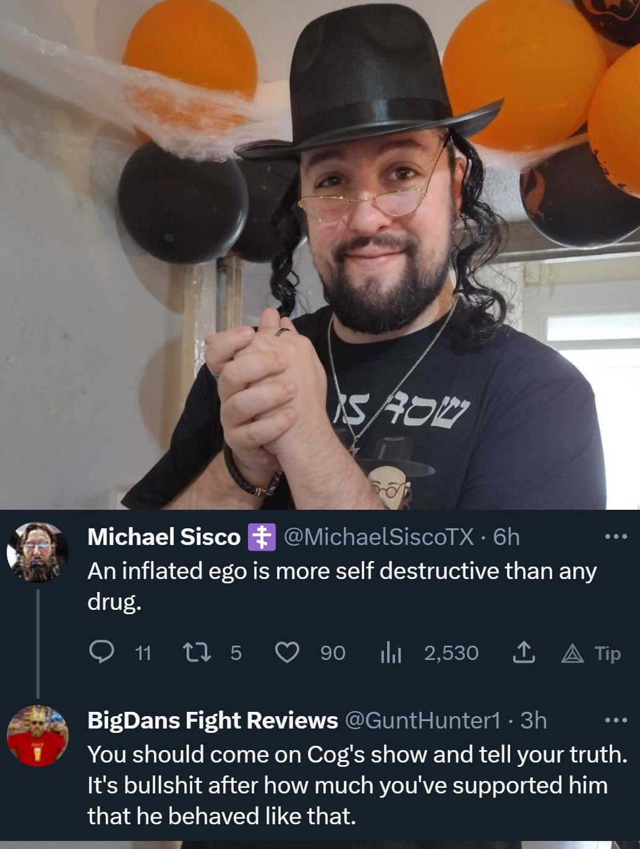Click the retweet icon on Michael Sisco's tweet
640x849 pixels.
pos(197,653)
